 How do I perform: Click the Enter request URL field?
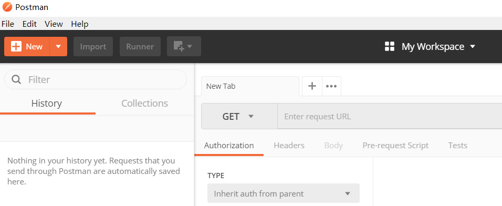390,116
